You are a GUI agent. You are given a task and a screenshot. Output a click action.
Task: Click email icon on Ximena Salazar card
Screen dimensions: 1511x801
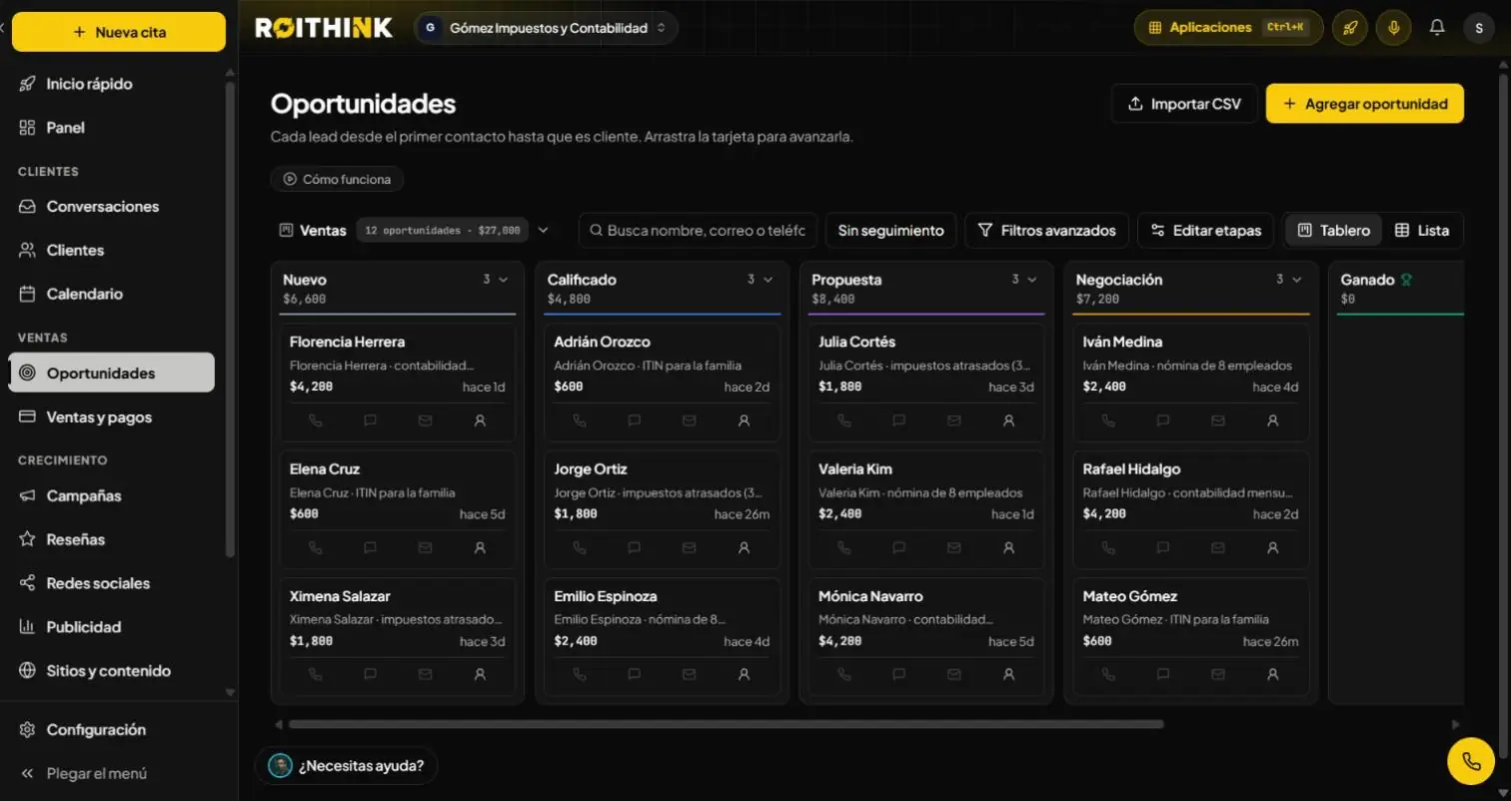425,674
